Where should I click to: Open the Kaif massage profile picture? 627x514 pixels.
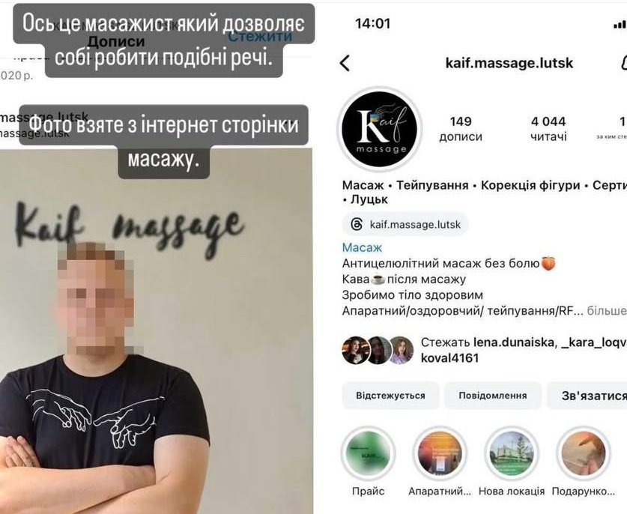coord(380,129)
